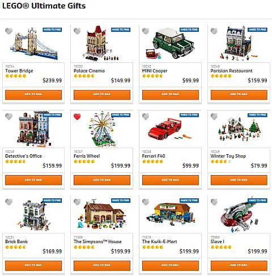Viewport: 272px width, 276px height.
Task: Click the heart icon on MINI Cooper
Action: pos(146,31)
